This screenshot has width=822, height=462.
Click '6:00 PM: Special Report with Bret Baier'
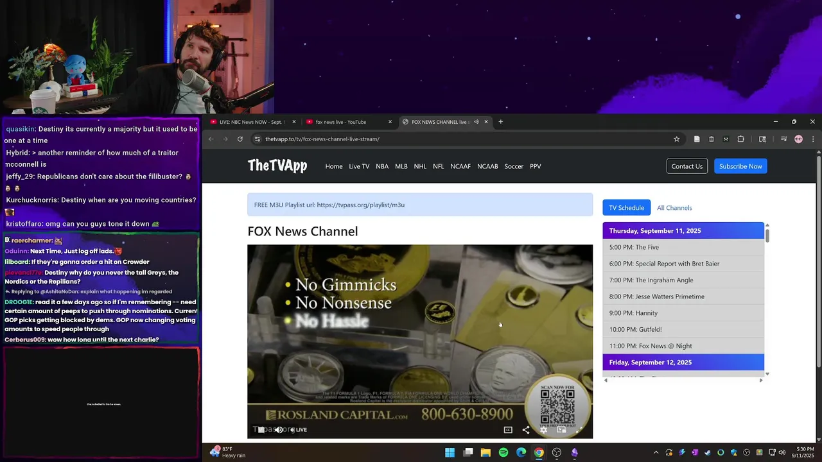point(683,264)
